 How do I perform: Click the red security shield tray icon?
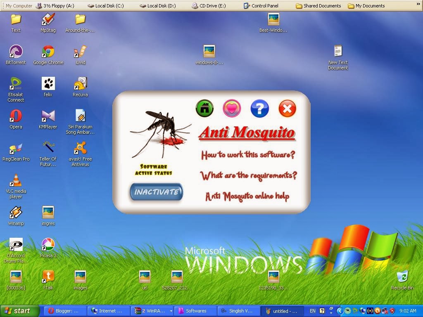[x=392, y=311]
